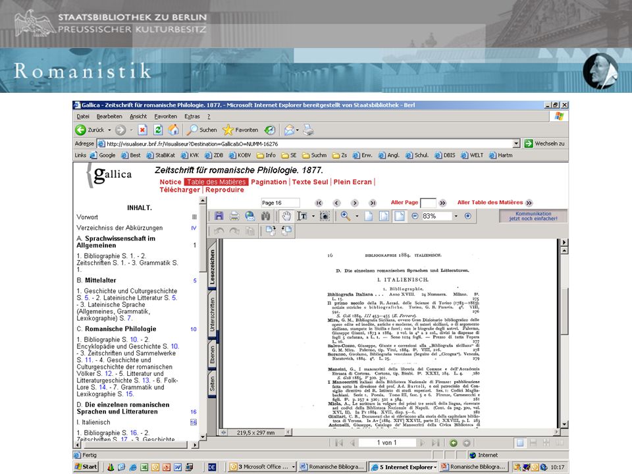Switch to the Unterschriften side tab
632x474 pixels.
[212, 315]
